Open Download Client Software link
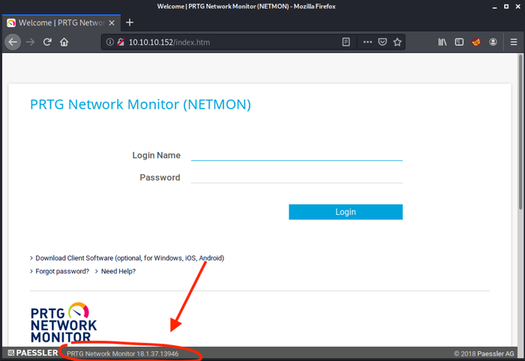The width and height of the screenshot is (525, 361). pyautogui.click(x=129, y=258)
